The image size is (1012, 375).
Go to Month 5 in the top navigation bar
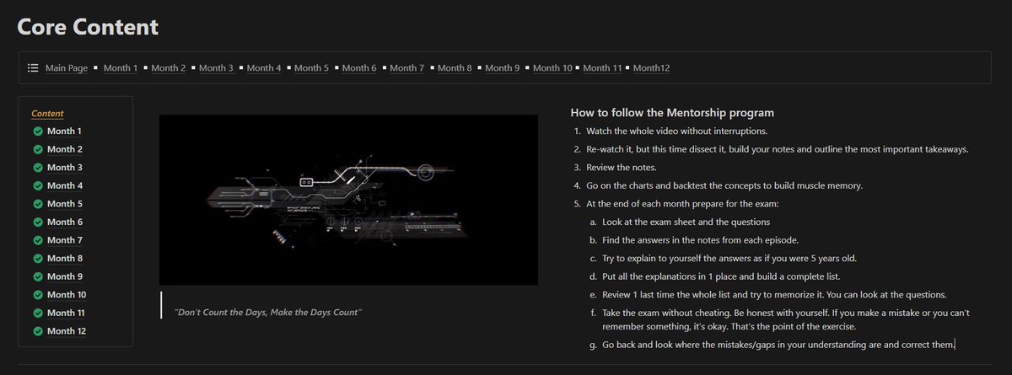point(311,68)
